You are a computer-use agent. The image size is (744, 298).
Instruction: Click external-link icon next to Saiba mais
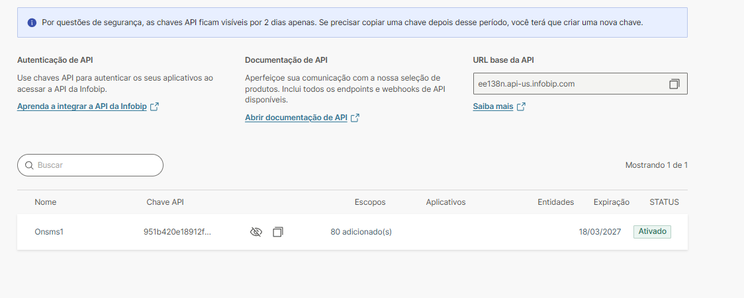[x=521, y=107]
